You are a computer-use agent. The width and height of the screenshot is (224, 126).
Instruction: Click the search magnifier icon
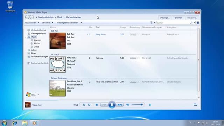(191, 22)
